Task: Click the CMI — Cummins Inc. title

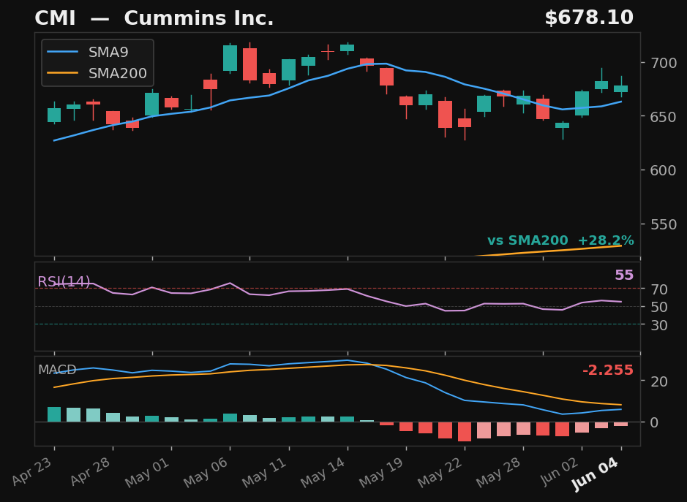Action: 154,18
